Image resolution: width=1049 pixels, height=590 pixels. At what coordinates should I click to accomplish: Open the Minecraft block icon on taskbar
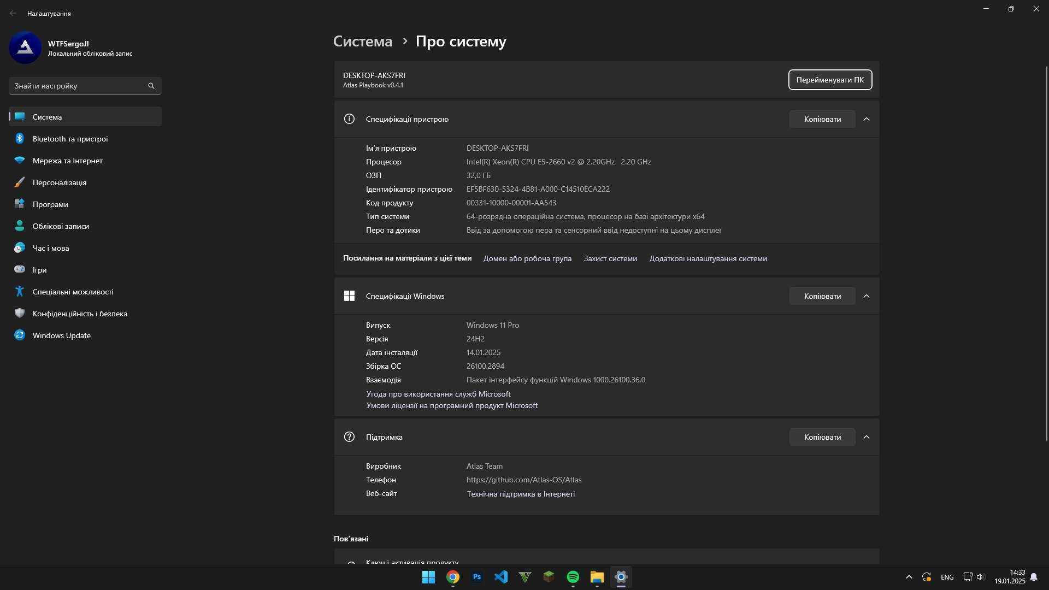[x=549, y=577]
